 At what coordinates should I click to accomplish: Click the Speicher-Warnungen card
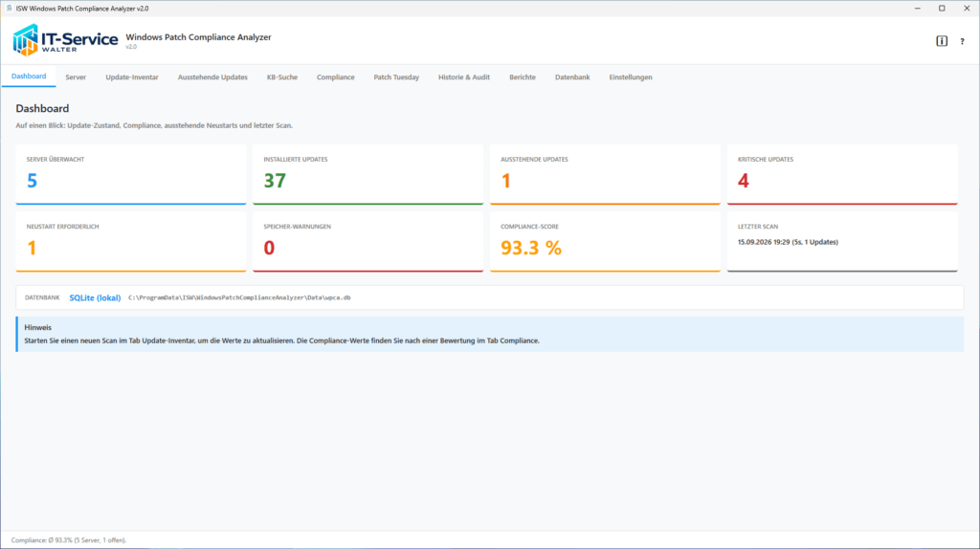click(368, 242)
